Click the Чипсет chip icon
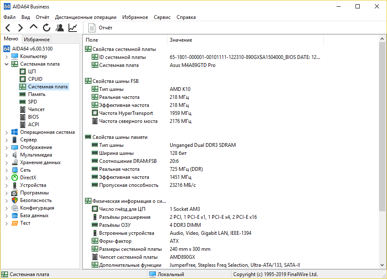 click(22, 109)
